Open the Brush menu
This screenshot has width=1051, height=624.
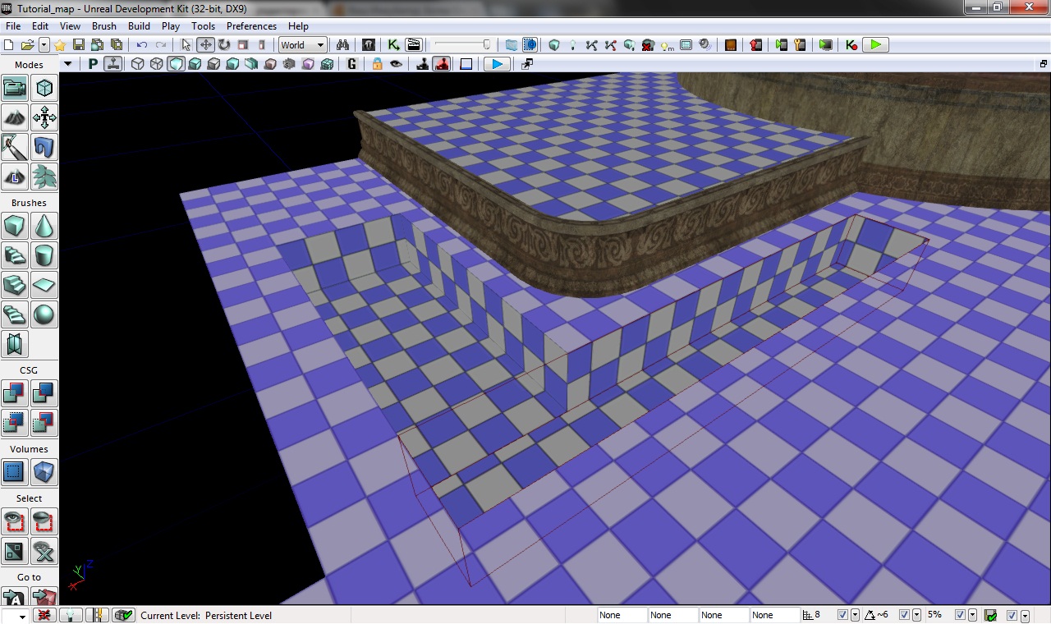[104, 26]
